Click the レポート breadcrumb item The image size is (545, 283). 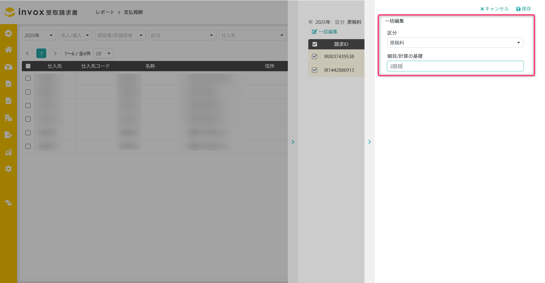click(105, 12)
